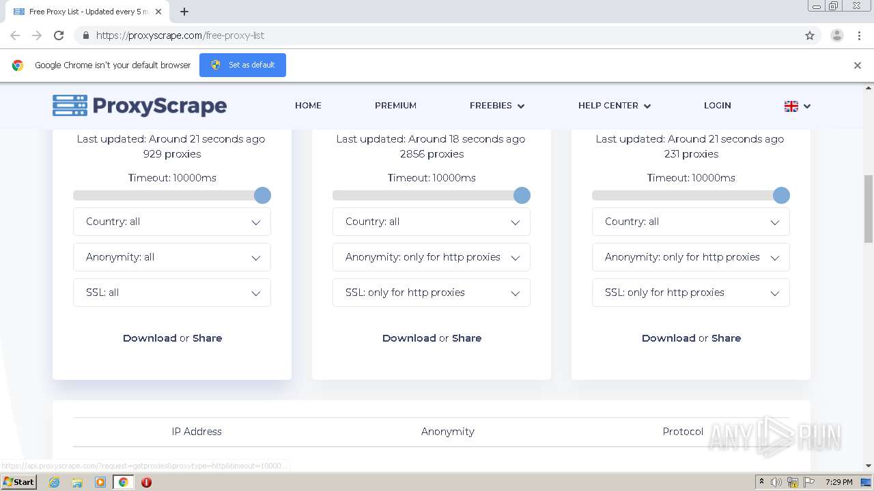Open the Chrome profile avatar

(x=836, y=35)
